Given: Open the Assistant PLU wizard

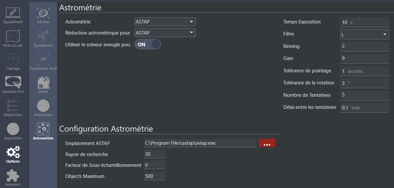Looking at the screenshot, I should click(13, 84).
